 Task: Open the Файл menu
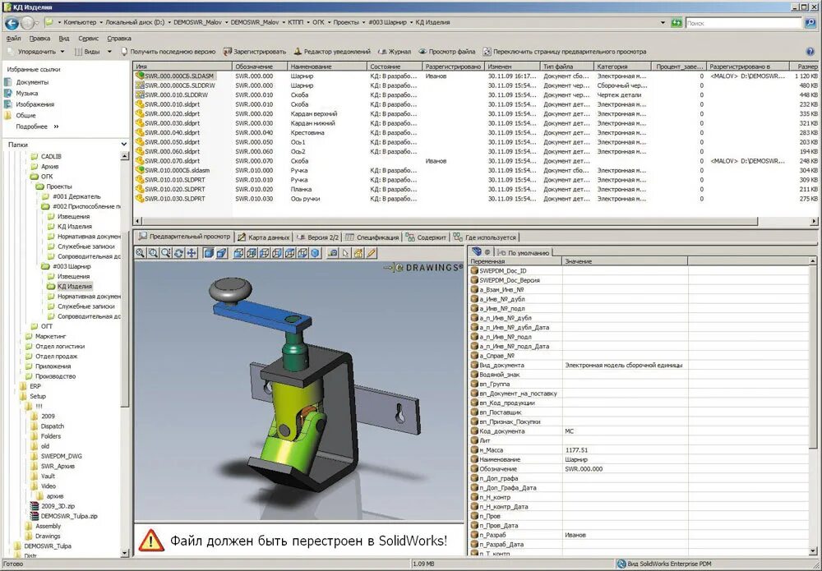click(x=14, y=39)
